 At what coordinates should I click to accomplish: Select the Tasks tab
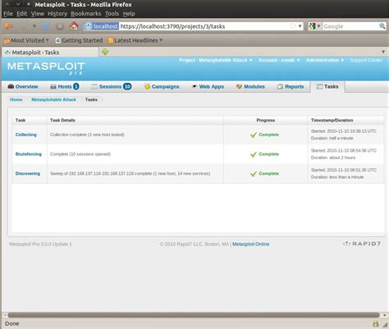(327, 86)
